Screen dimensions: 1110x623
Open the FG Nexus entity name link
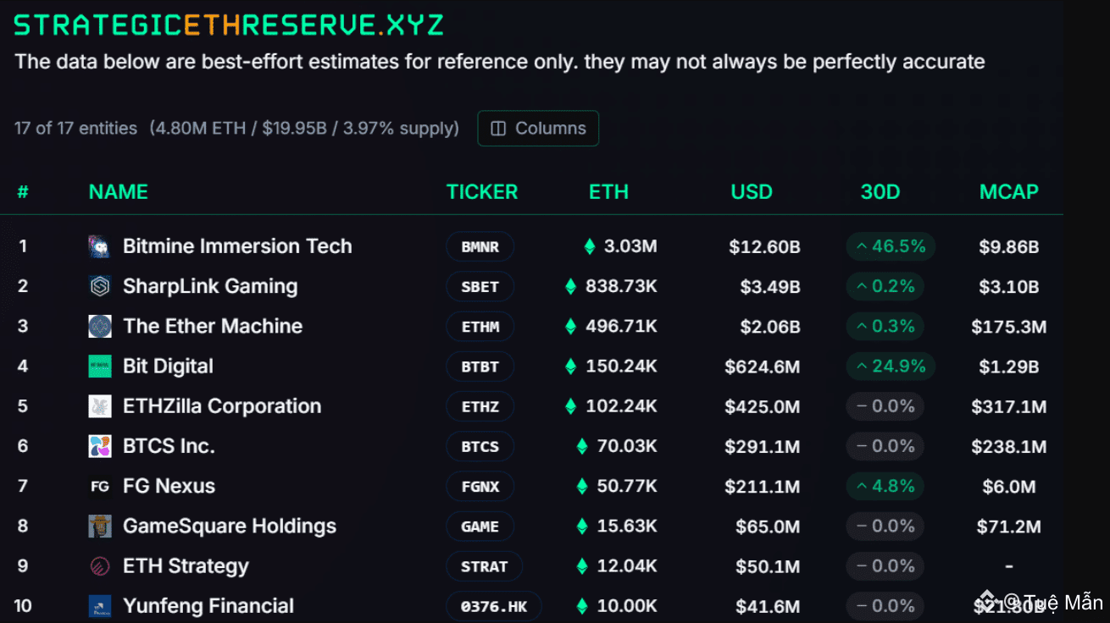(169, 486)
